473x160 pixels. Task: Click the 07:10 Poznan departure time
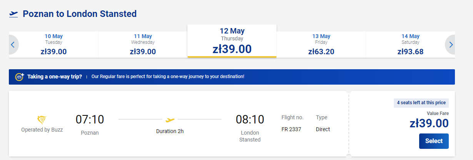90,120
